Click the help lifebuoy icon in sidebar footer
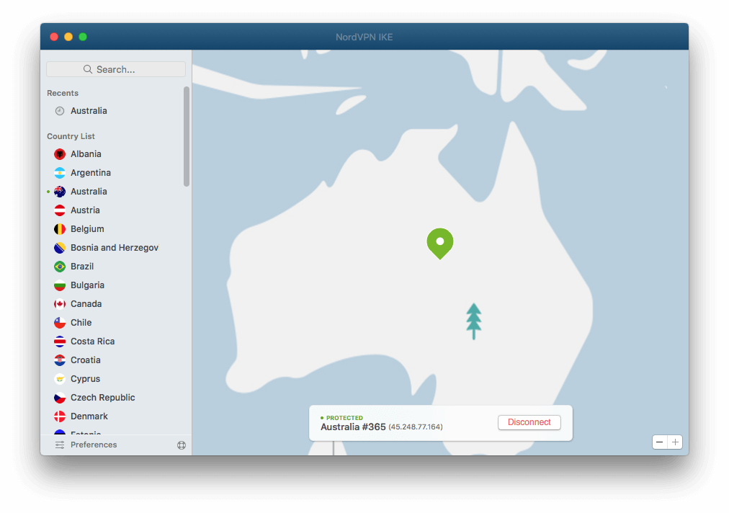 pos(182,445)
